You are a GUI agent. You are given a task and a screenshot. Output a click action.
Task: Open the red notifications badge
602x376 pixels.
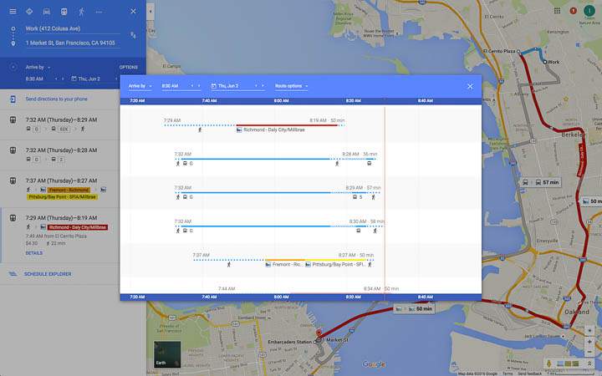pyautogui.click(x=574, y=11)
